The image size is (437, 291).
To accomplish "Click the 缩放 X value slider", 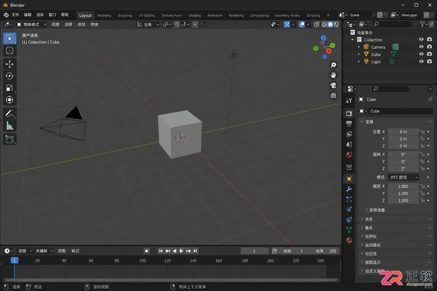I will (403, 186).
